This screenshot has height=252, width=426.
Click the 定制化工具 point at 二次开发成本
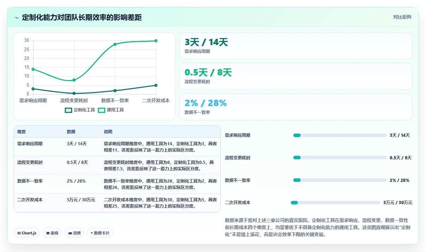pos(156,85)
